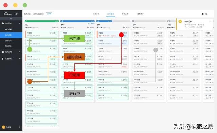Expand the second sidebar section chevron
Viewport: 217px width, 133px height.
pyautogui.click(x=20, y=52)
